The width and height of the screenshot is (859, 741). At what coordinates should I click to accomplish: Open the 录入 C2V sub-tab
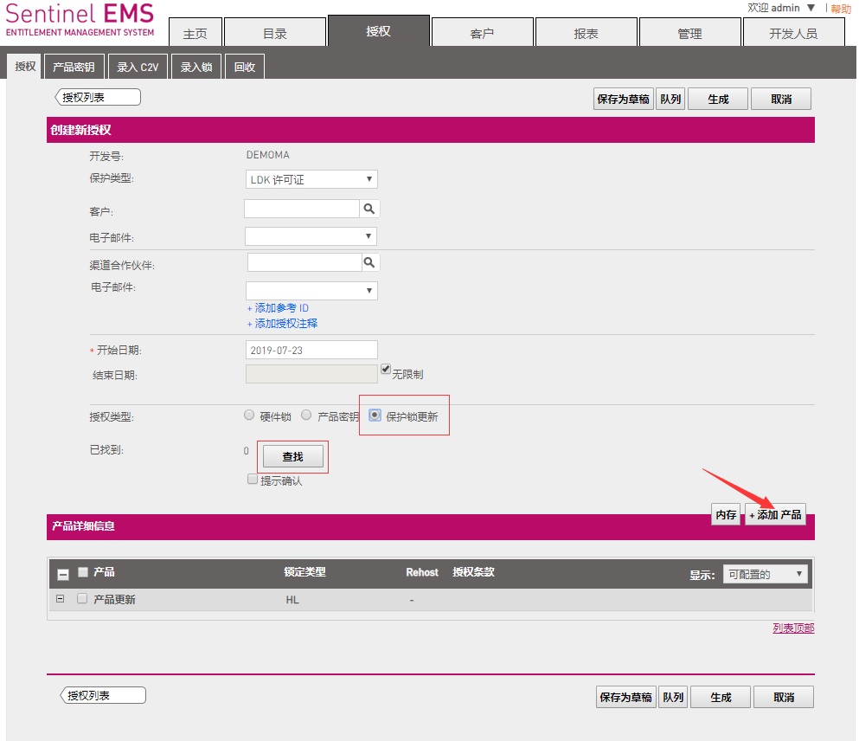pyautogui.click(x=138, y=67)
